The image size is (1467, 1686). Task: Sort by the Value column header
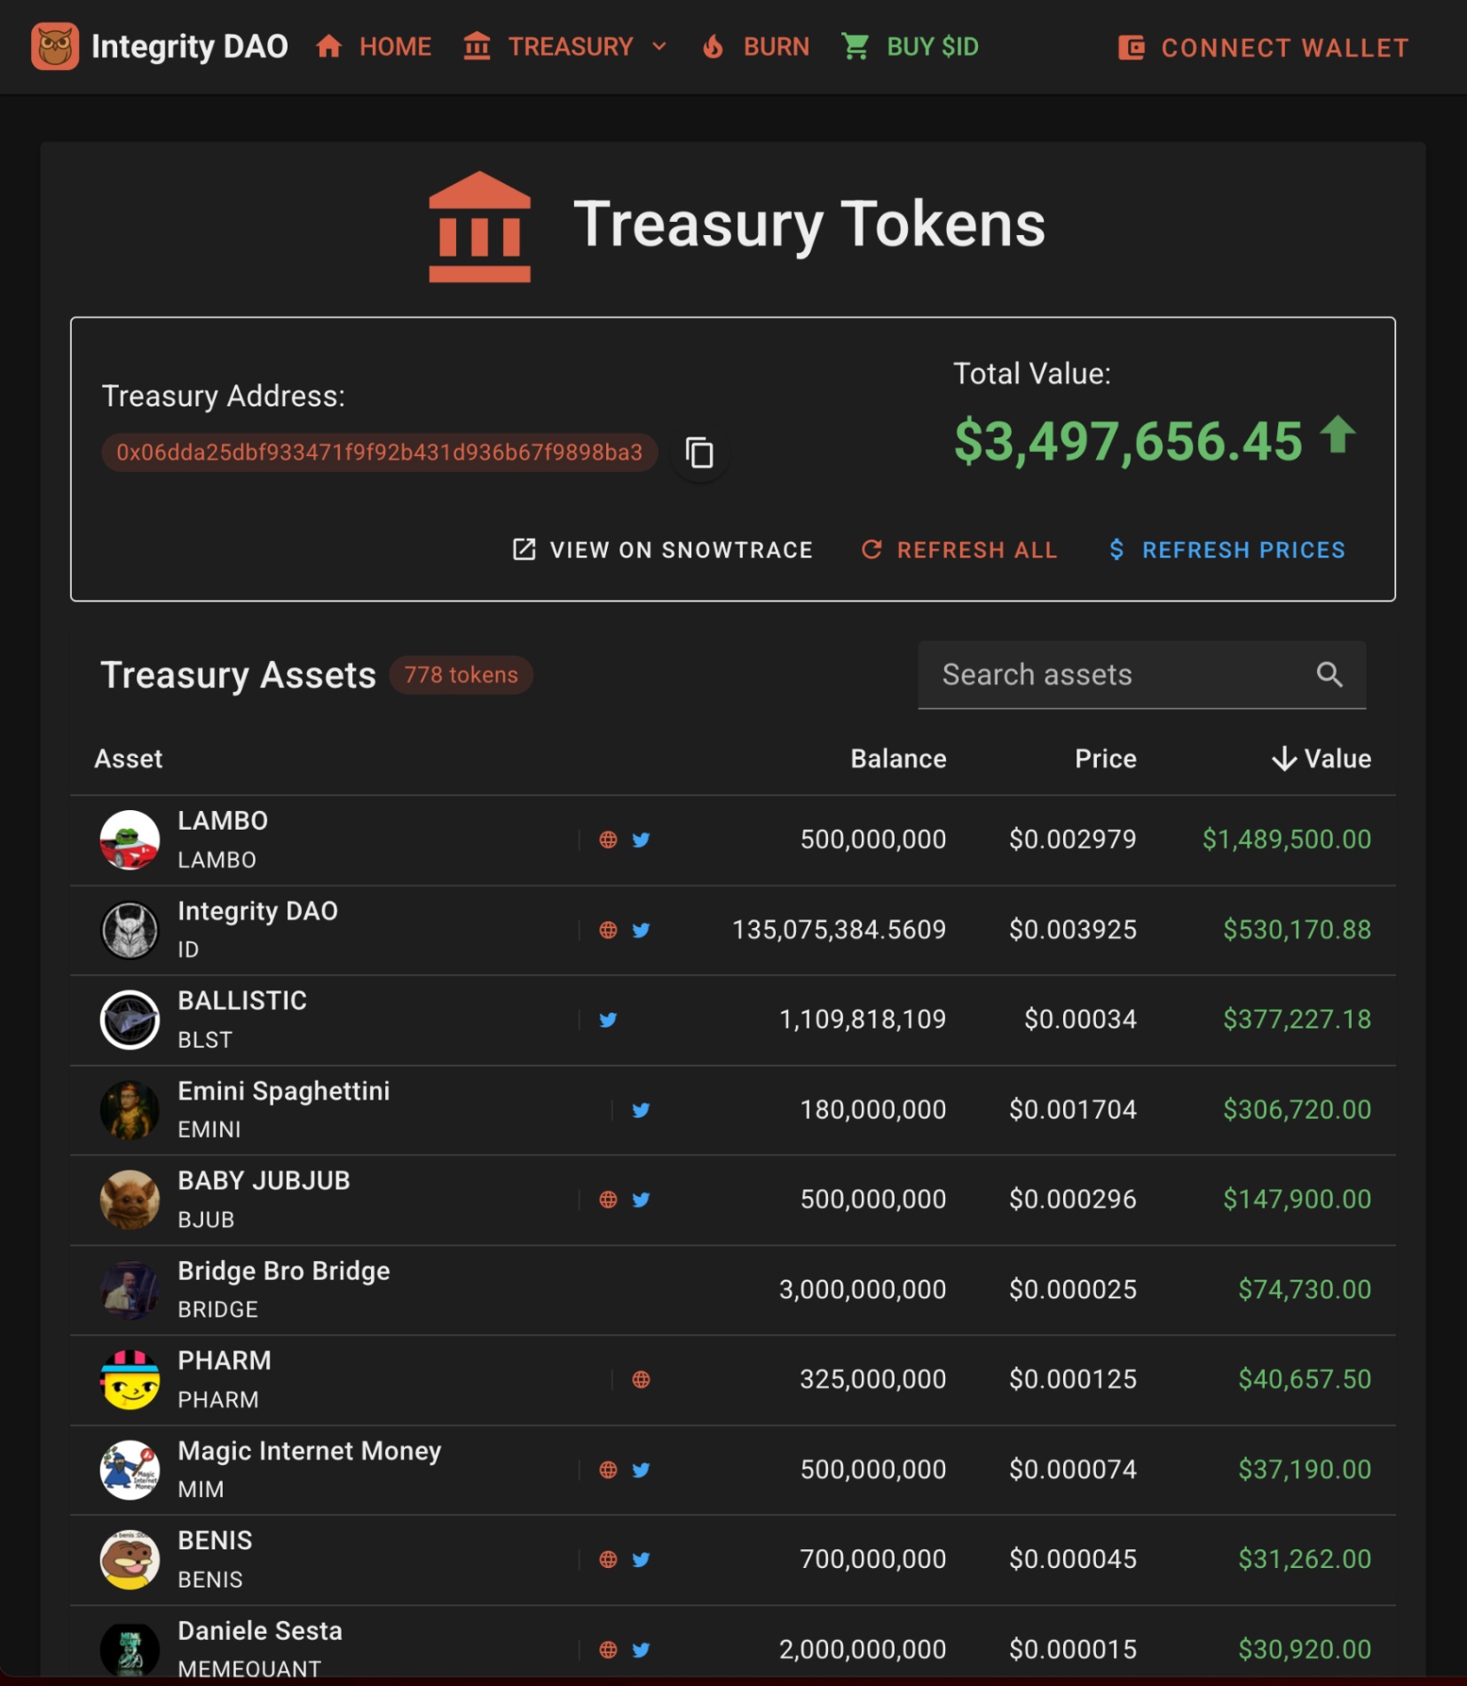pos(1321,759)
